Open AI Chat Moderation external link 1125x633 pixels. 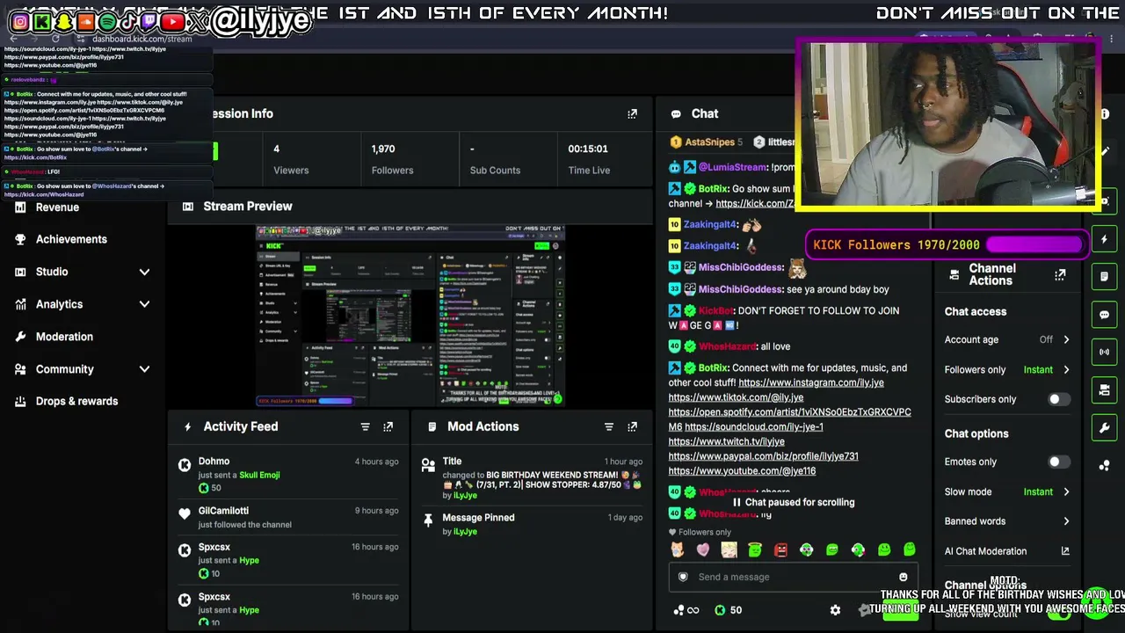click(x=1064, y=551)
